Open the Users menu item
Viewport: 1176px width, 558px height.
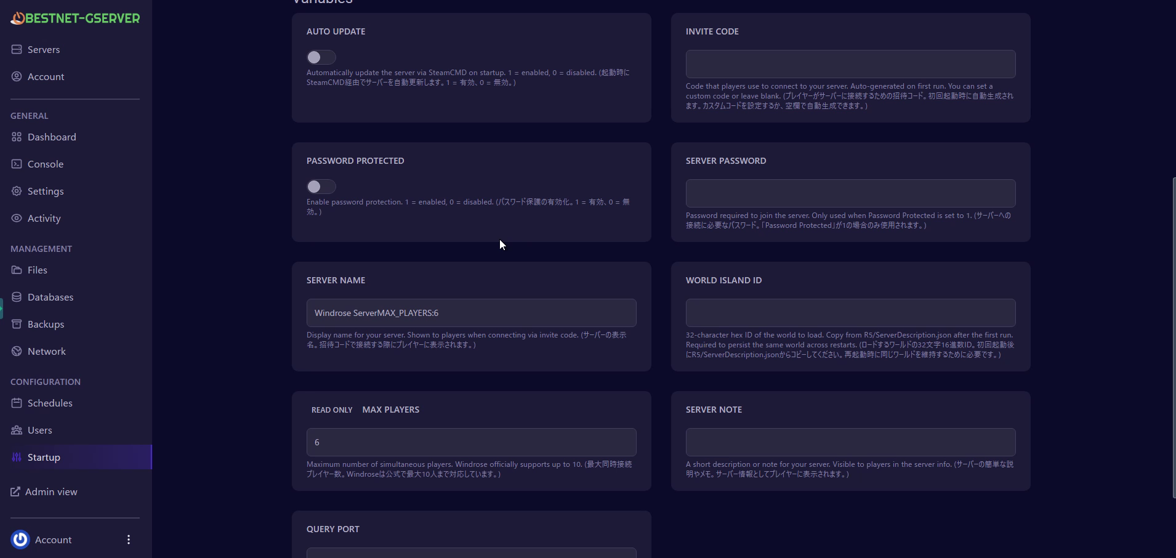(39, 430)
